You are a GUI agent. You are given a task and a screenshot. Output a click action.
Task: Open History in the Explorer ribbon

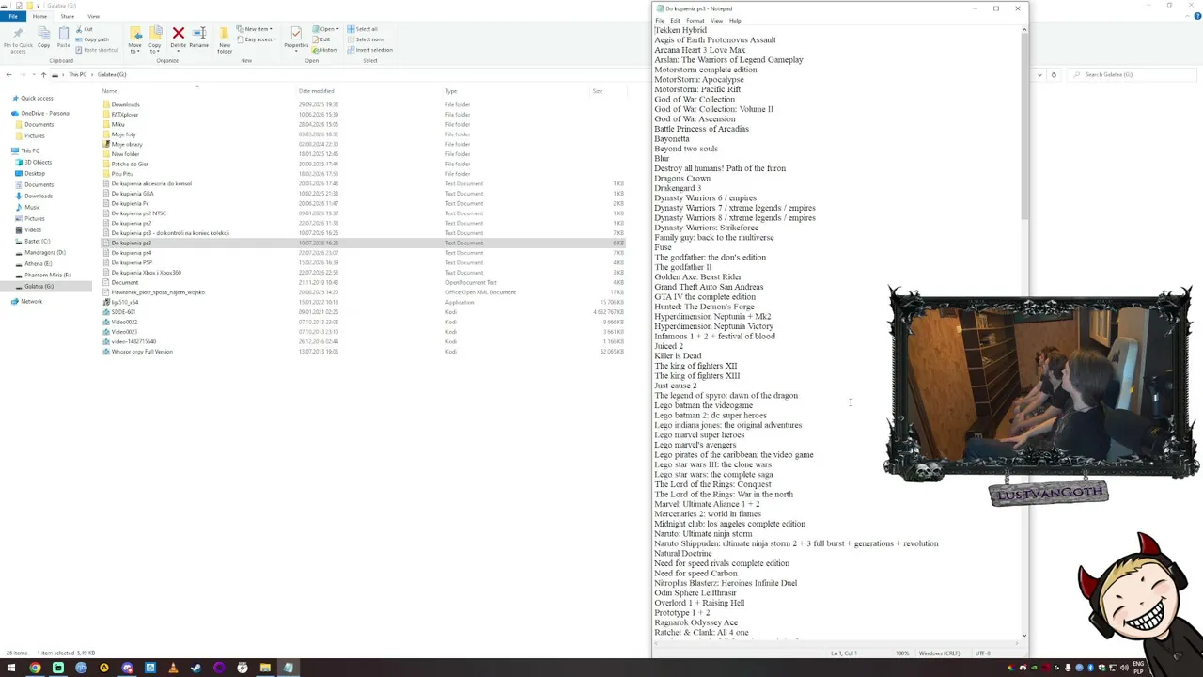[326, 50]
